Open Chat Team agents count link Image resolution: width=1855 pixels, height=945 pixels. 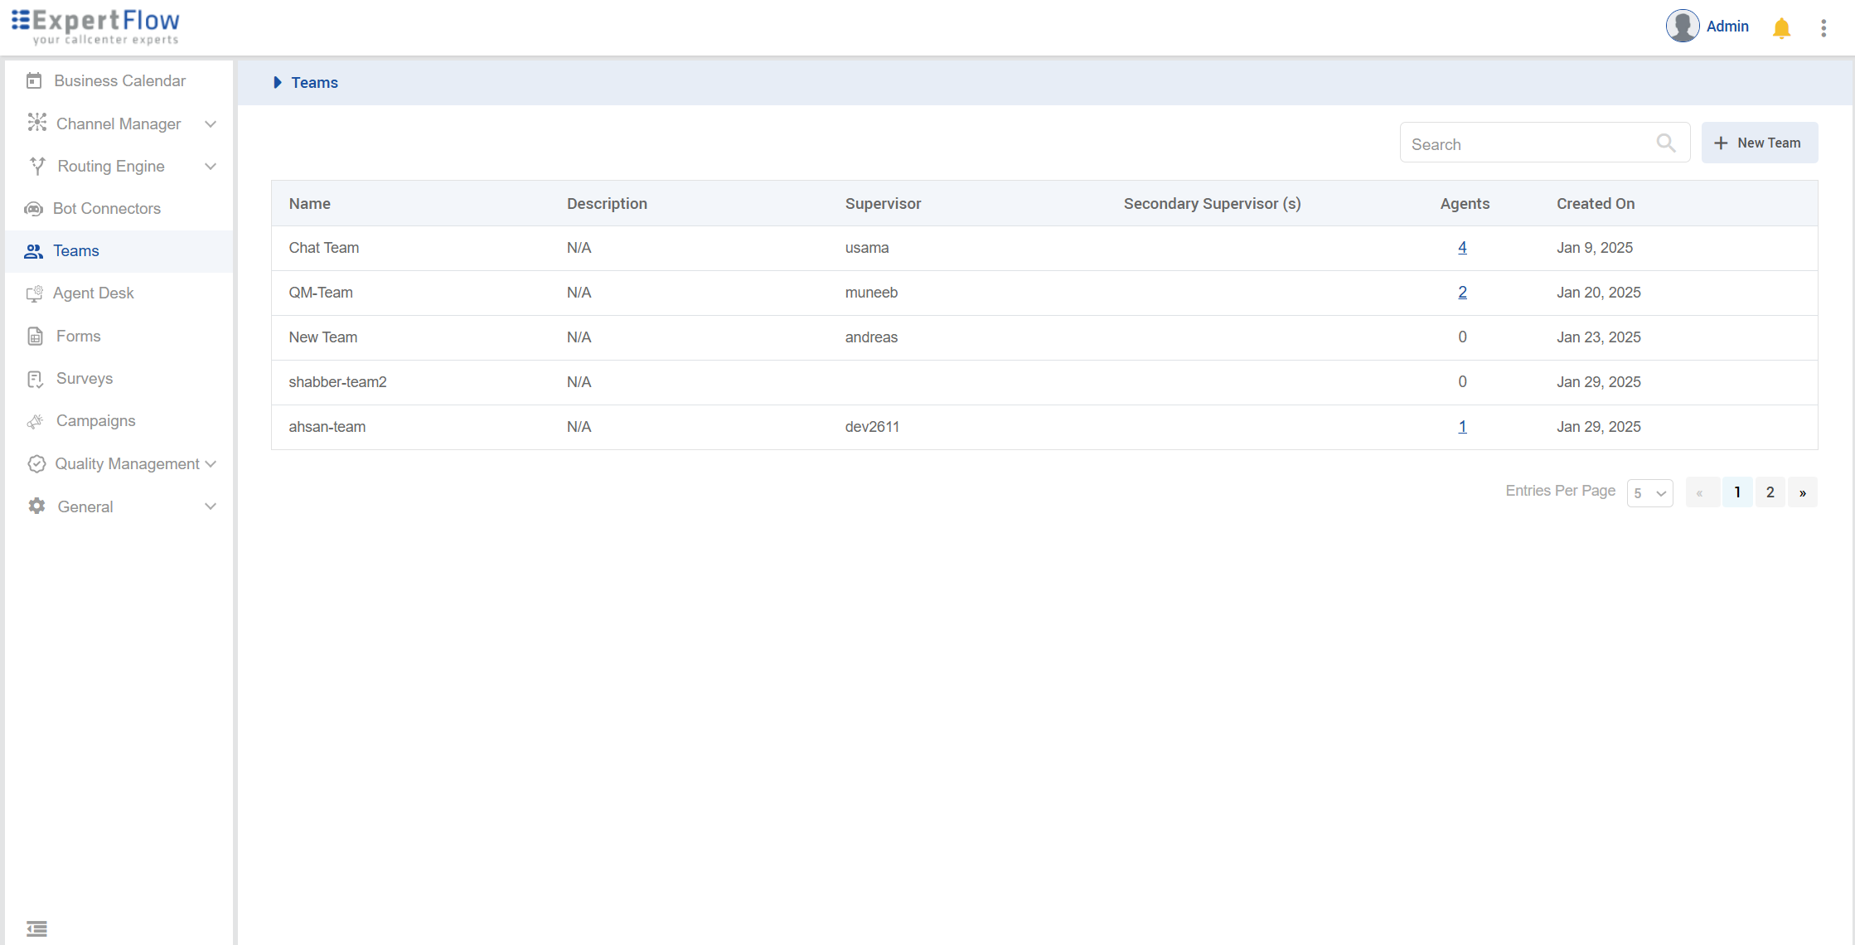click(x=1462, y=248)
